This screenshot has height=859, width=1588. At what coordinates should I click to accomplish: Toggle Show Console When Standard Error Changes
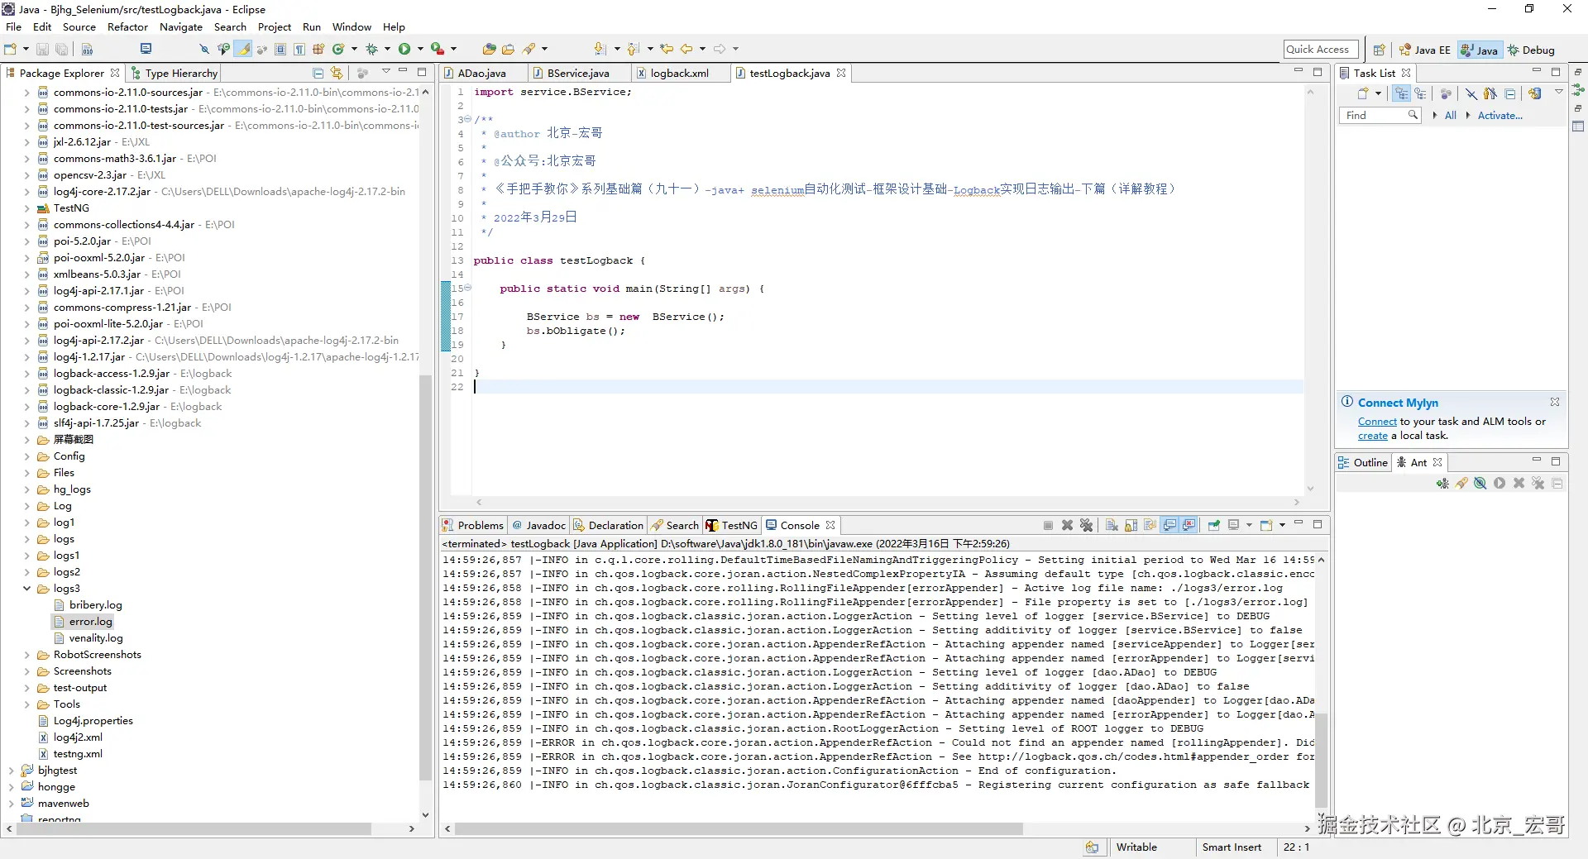[1189, 526]
